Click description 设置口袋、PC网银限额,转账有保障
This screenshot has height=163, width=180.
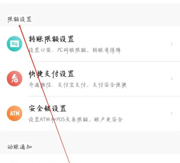74,50
